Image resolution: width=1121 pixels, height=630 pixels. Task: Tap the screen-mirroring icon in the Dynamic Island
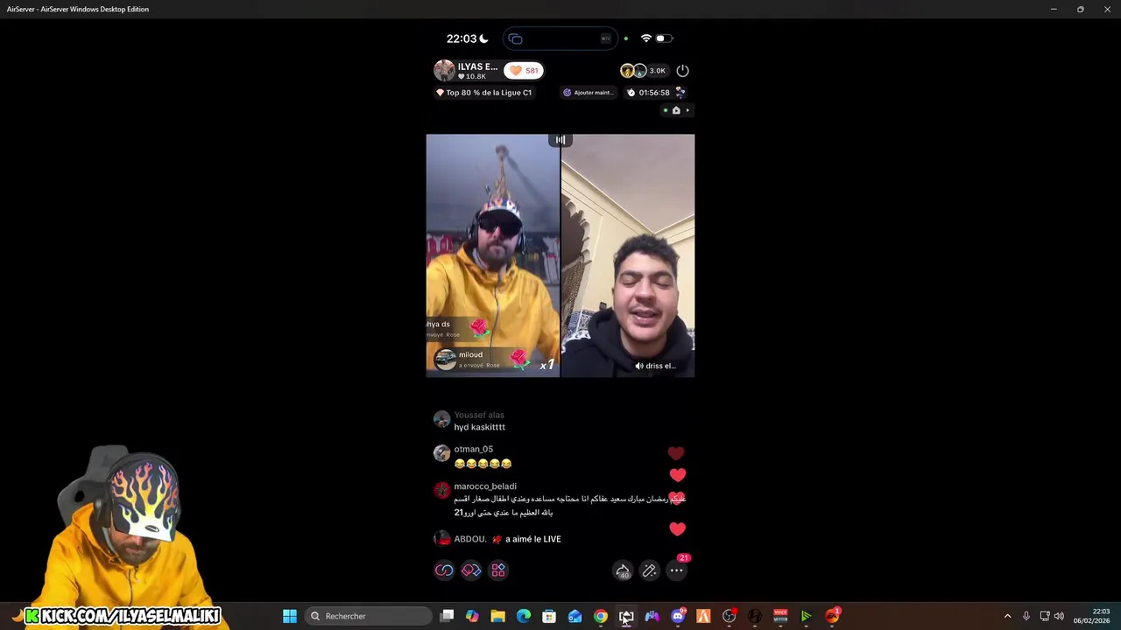pos(515,38)
